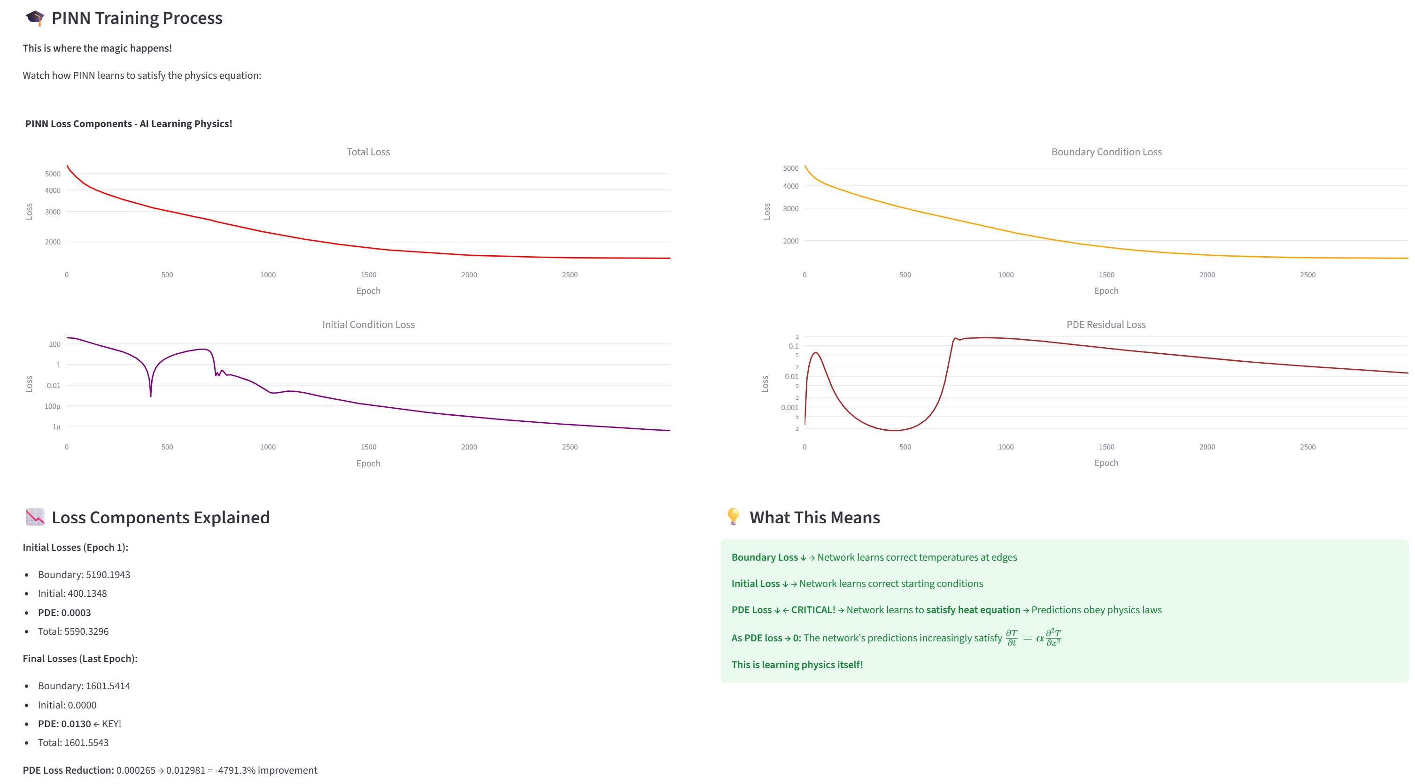Click the downward chart icon beside Loss Components Explained
This screenshot has width=1415, height=784.
(x=35, y=517)
